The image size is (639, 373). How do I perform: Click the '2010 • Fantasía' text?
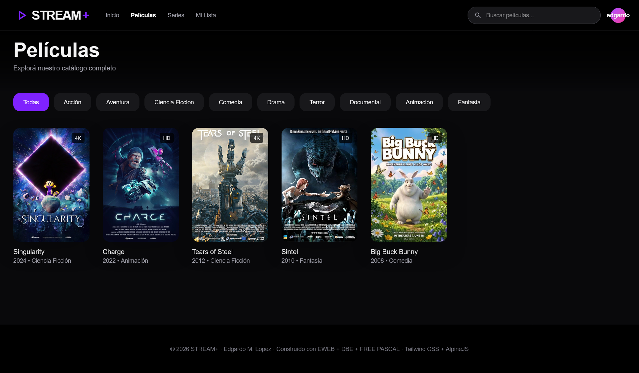tap(302, 261)
